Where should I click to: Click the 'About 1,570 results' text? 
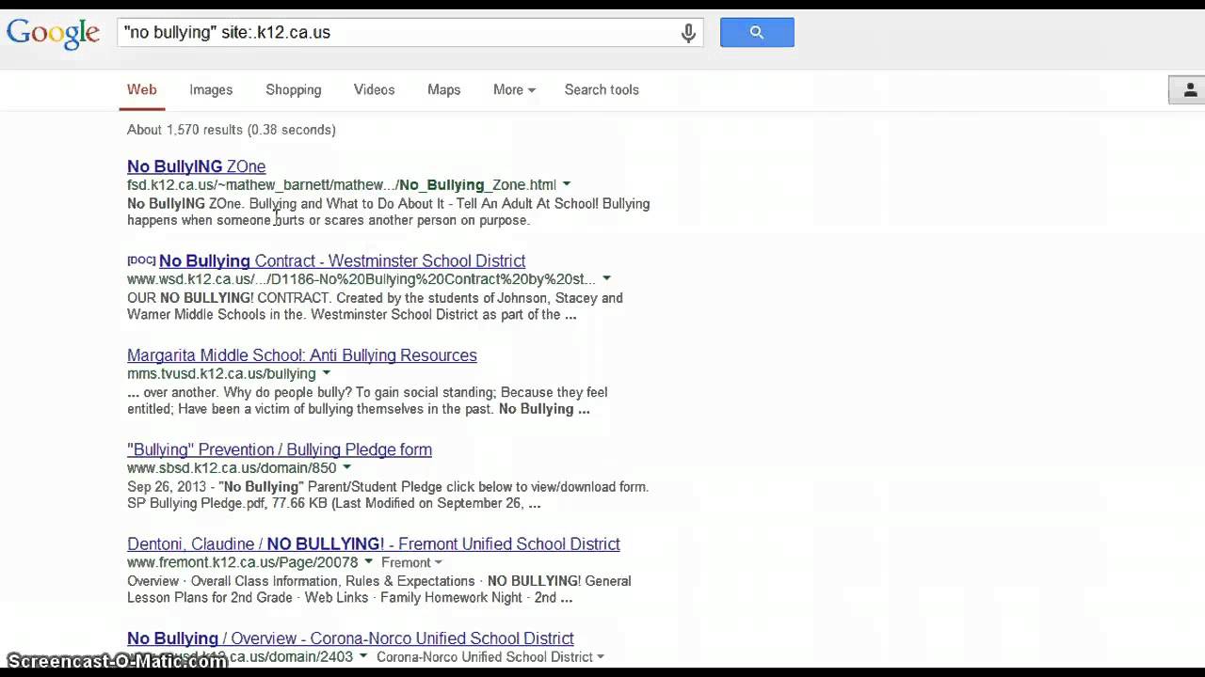(x=232, y=130)
